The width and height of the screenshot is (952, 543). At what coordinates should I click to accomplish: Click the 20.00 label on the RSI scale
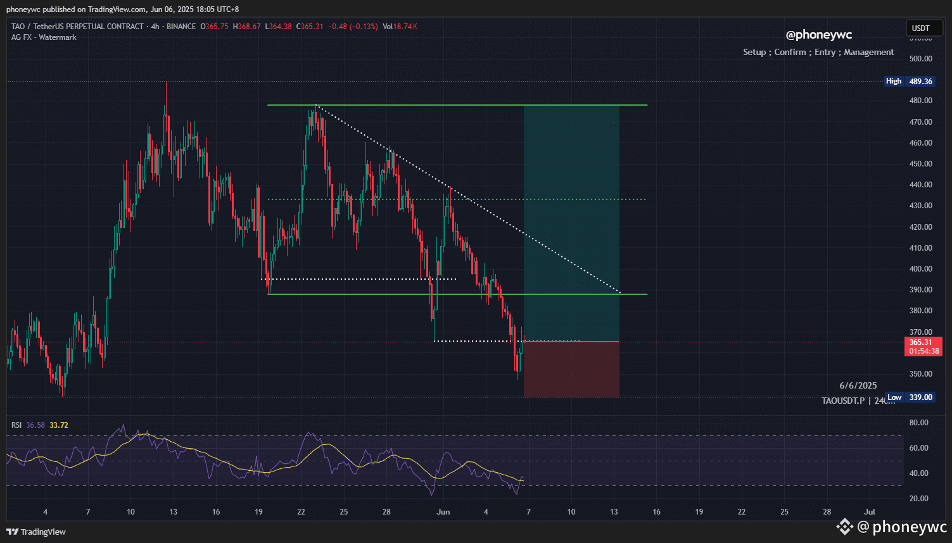[919, 499]
